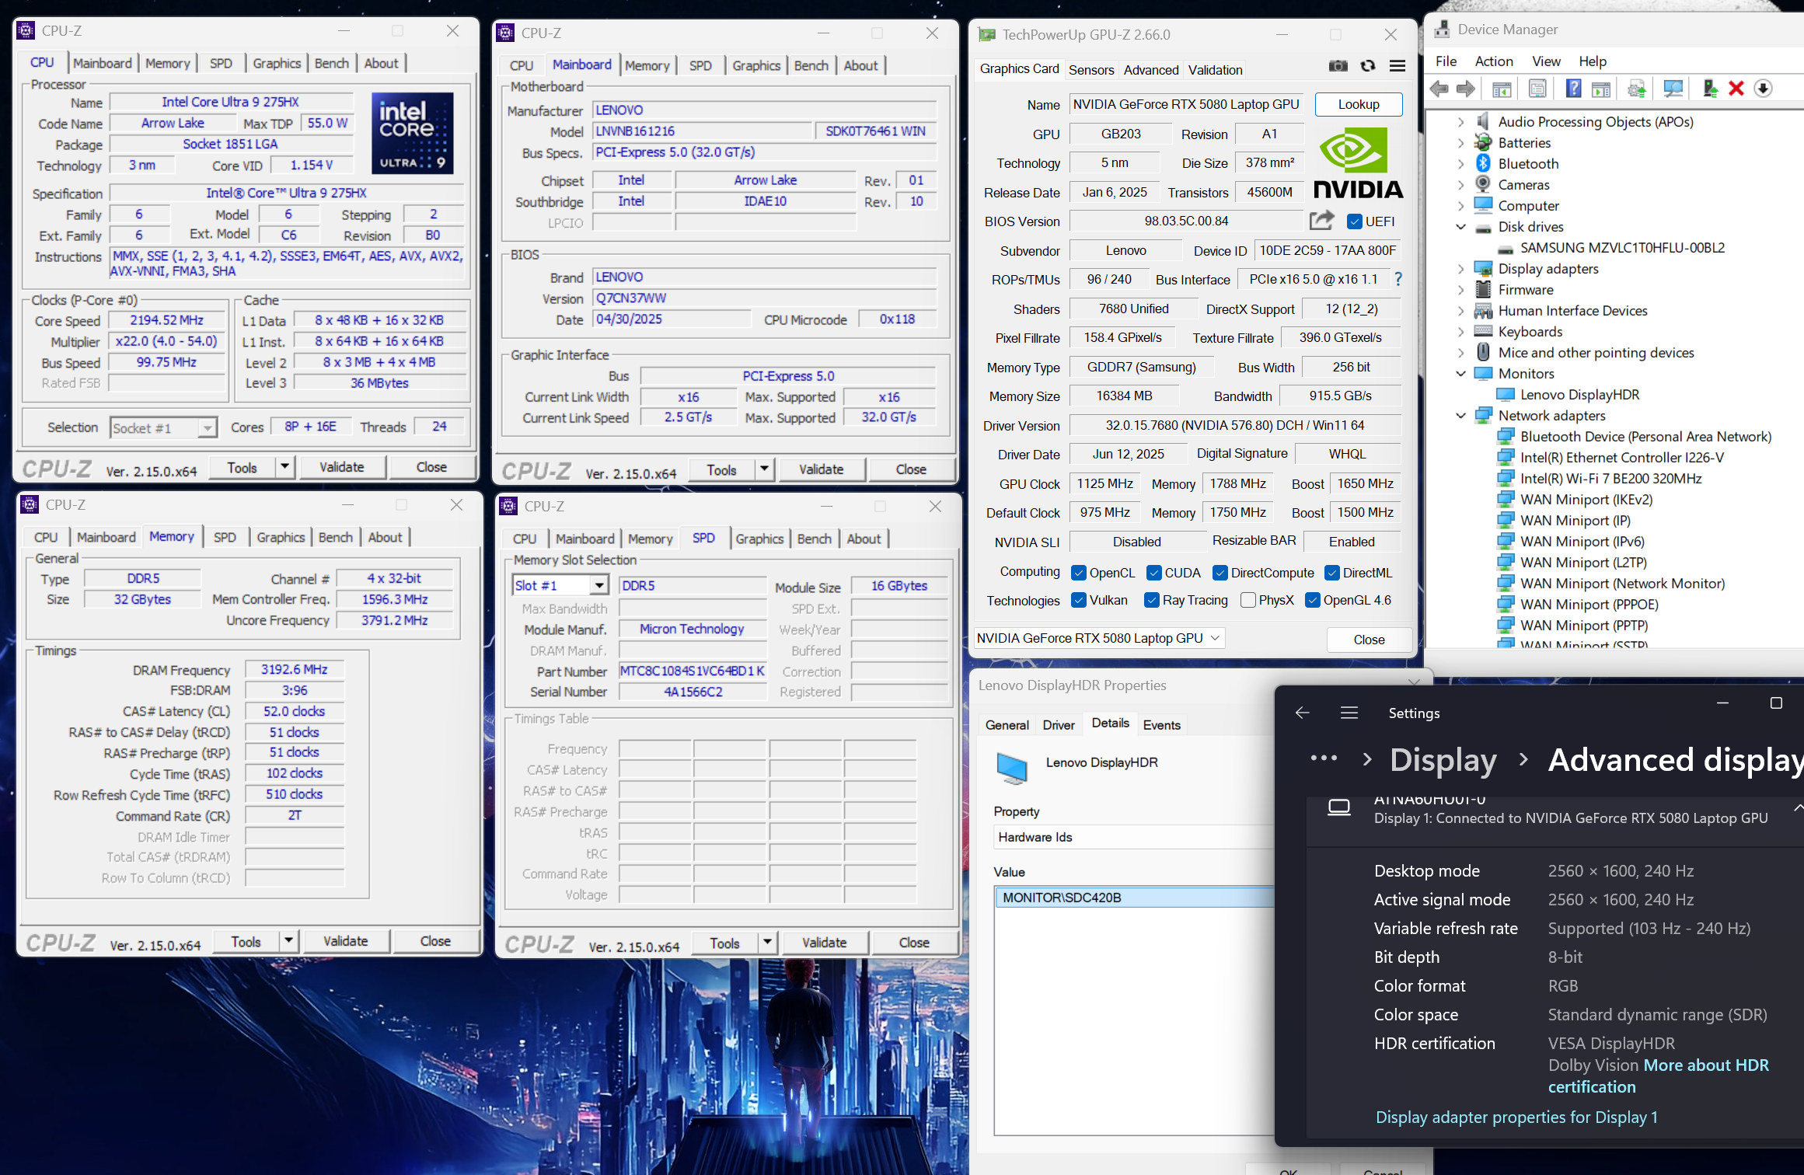Toggle the Show/Hide Action Pane icon
This screenshot has height=1175, width=1804.
[x=1601, y=89]
